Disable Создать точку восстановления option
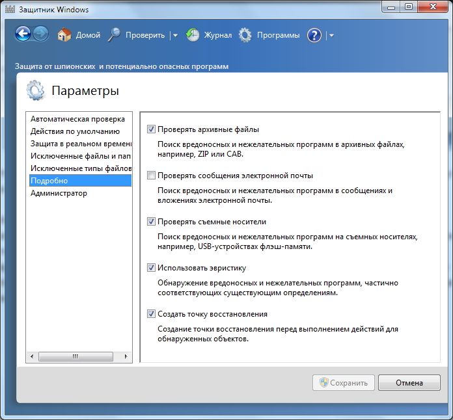Viewport: 453px width, 420px height. pos(152,314)
